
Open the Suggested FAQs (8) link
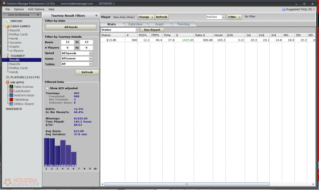click(299, 10)
